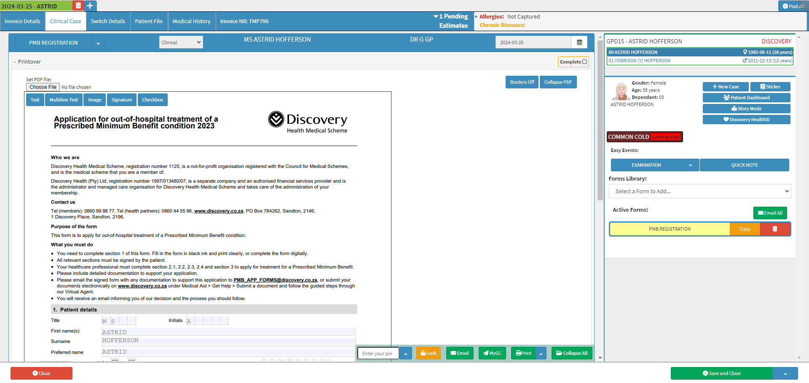Create a QUICK NOTE

[x=745, y=165]
